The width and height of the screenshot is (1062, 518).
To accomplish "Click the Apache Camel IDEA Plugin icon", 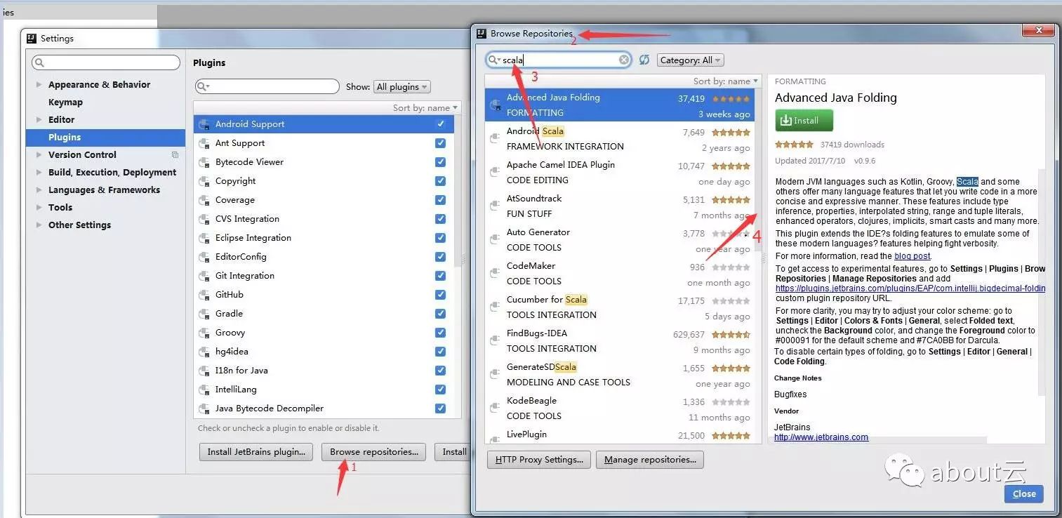I will (495, 173).
